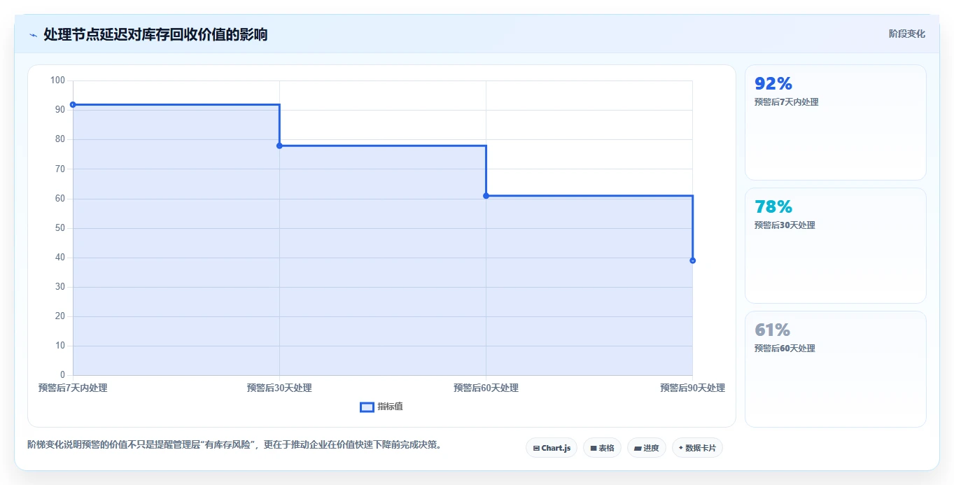Click the y-axis value 0
This screenshot has height=485, width=954.
click(x=62, y=375)
